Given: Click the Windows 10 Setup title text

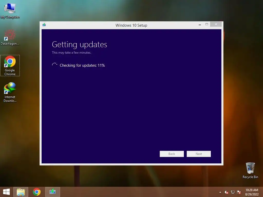Looking at the screenshot, I should pyautogui.click(x=131, y=25).
